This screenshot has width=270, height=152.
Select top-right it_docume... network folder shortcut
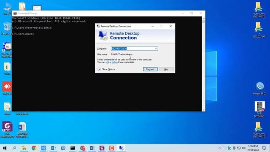point(260,10)
